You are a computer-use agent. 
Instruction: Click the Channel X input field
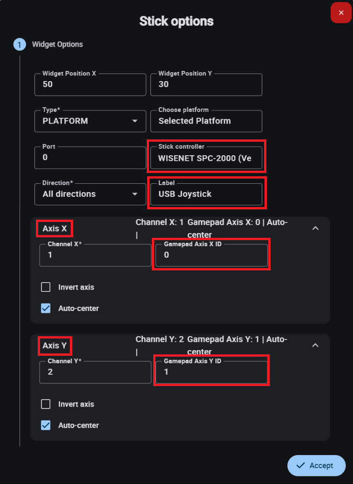[95, 256]
